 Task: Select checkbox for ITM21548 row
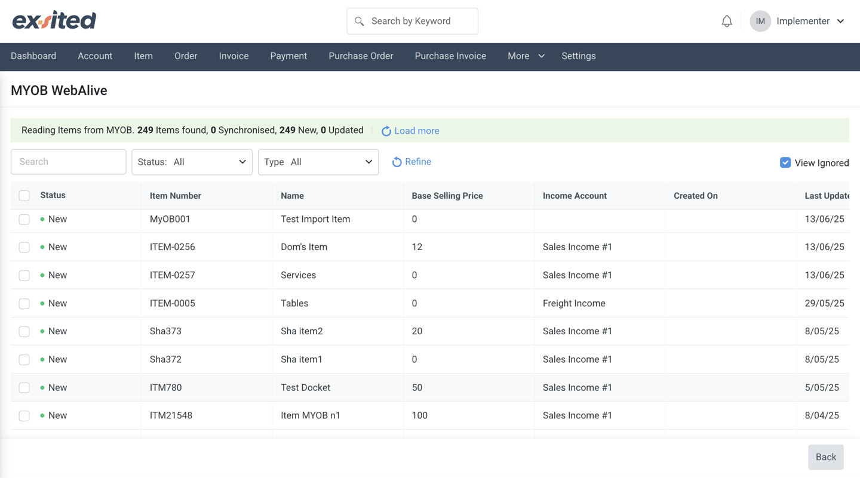(24, 416)
